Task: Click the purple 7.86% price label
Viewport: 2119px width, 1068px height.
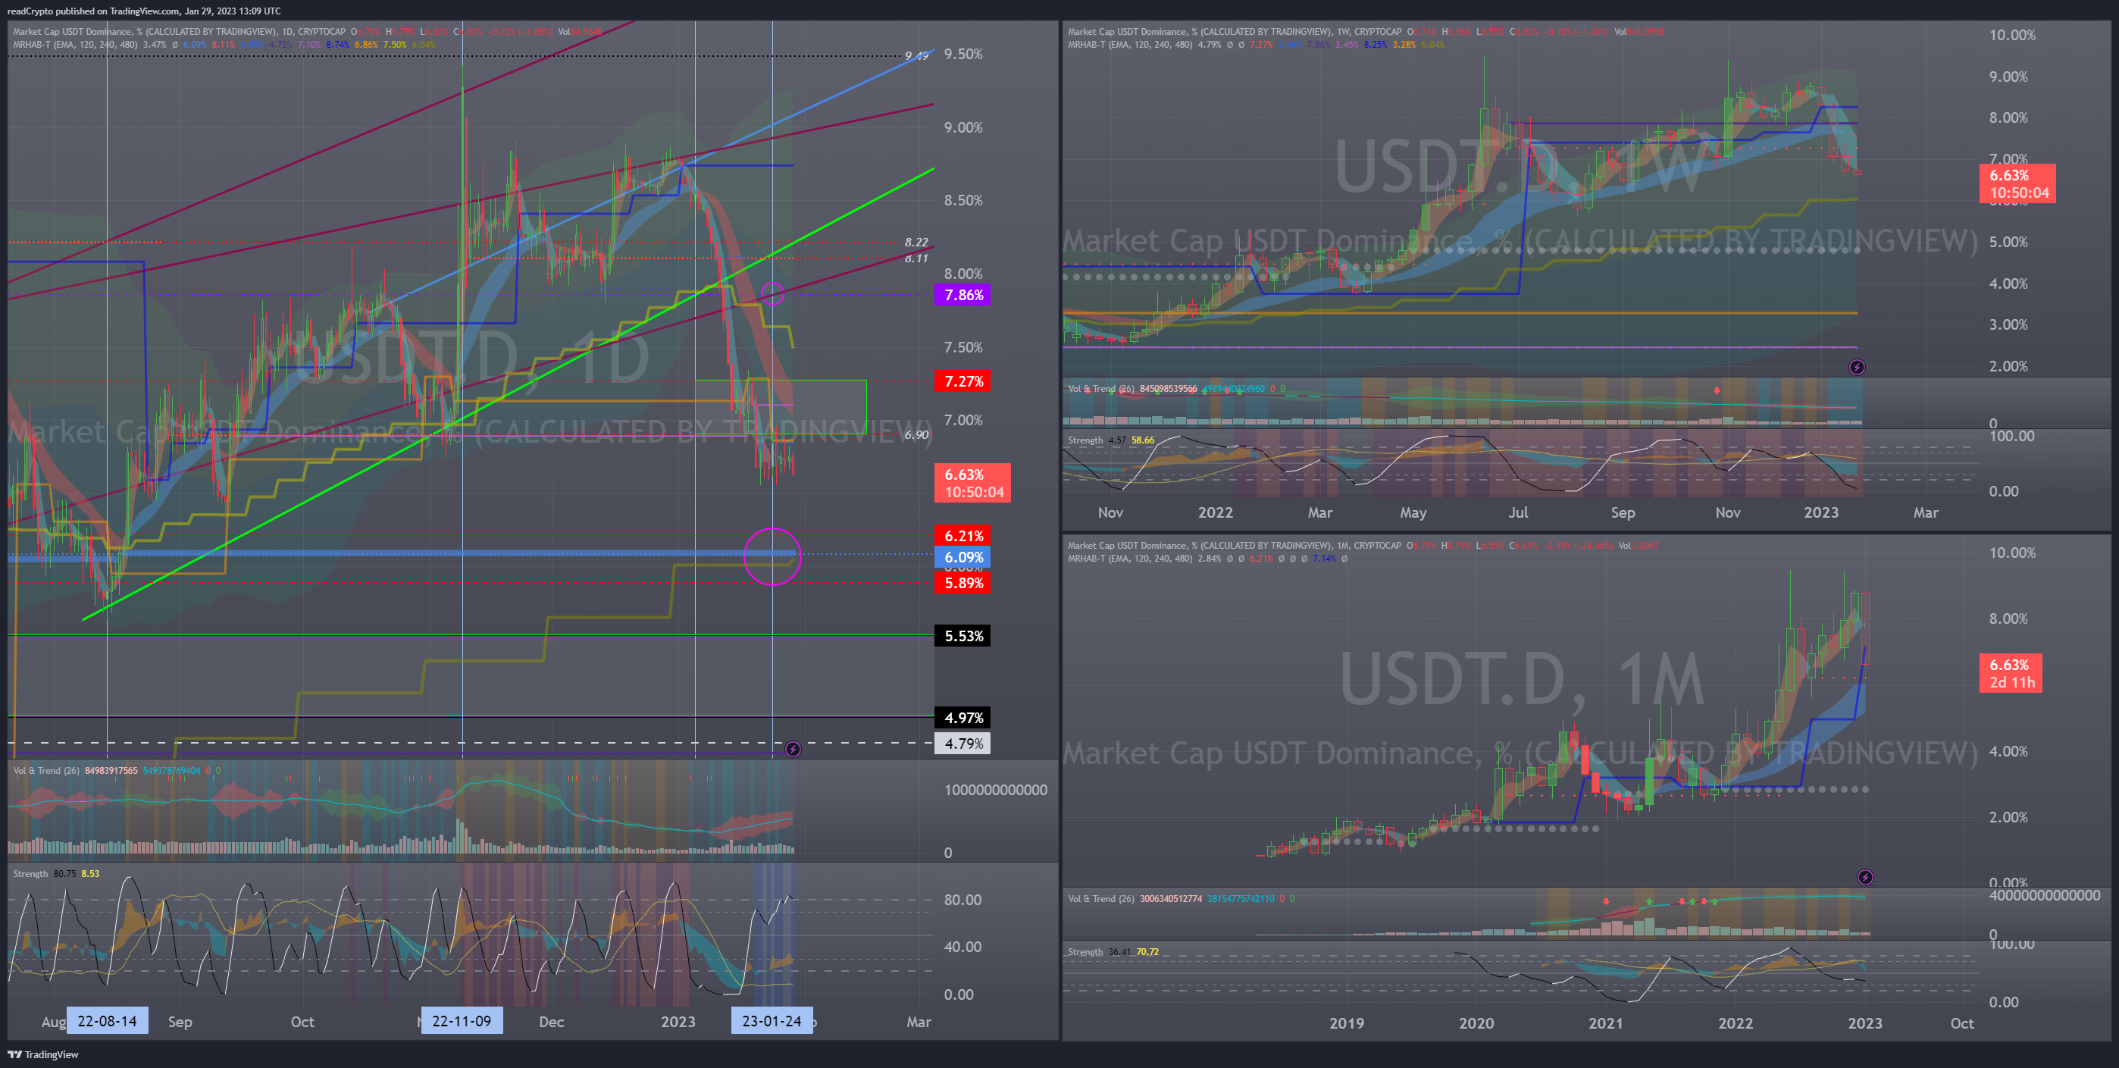Action: coord(962,295)
